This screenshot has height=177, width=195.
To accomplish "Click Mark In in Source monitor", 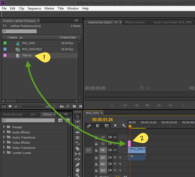I will click(x=112, y=105).
